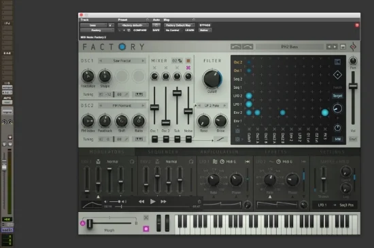Open the No Control dropdown
This screenshot has height=248, width=374.
173,30
